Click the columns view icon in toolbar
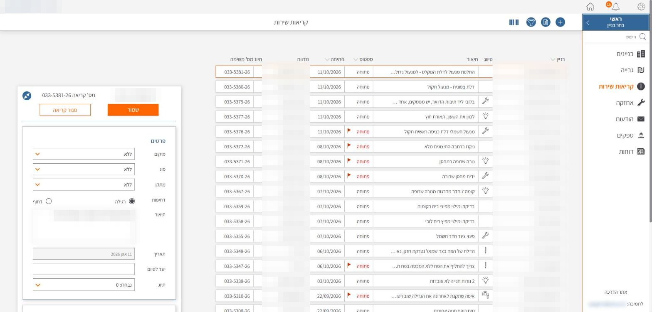This screenshot has width=652, height=312. [x=514, y=22]
